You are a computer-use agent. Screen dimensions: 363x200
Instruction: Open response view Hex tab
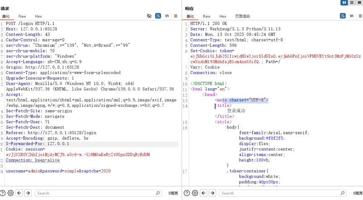point(223,16)
